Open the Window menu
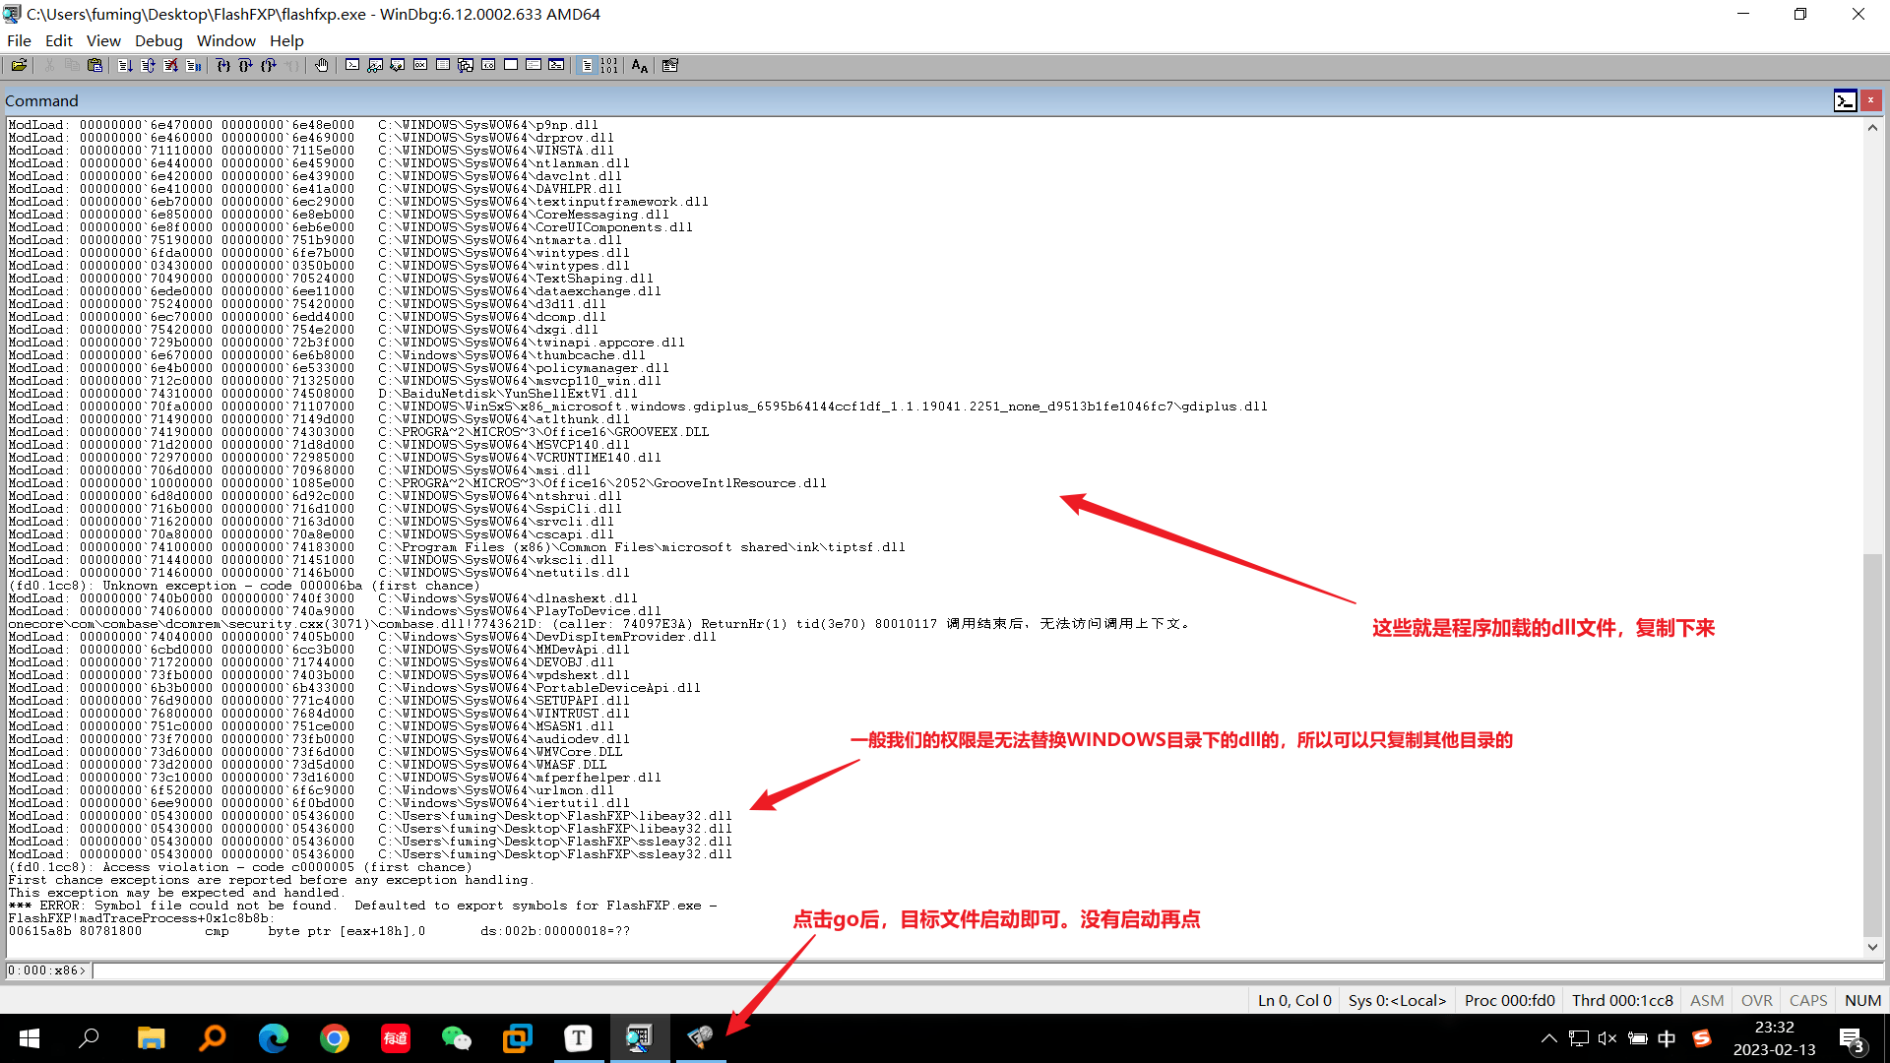The image size is (1890, 1063). point(225,40)
